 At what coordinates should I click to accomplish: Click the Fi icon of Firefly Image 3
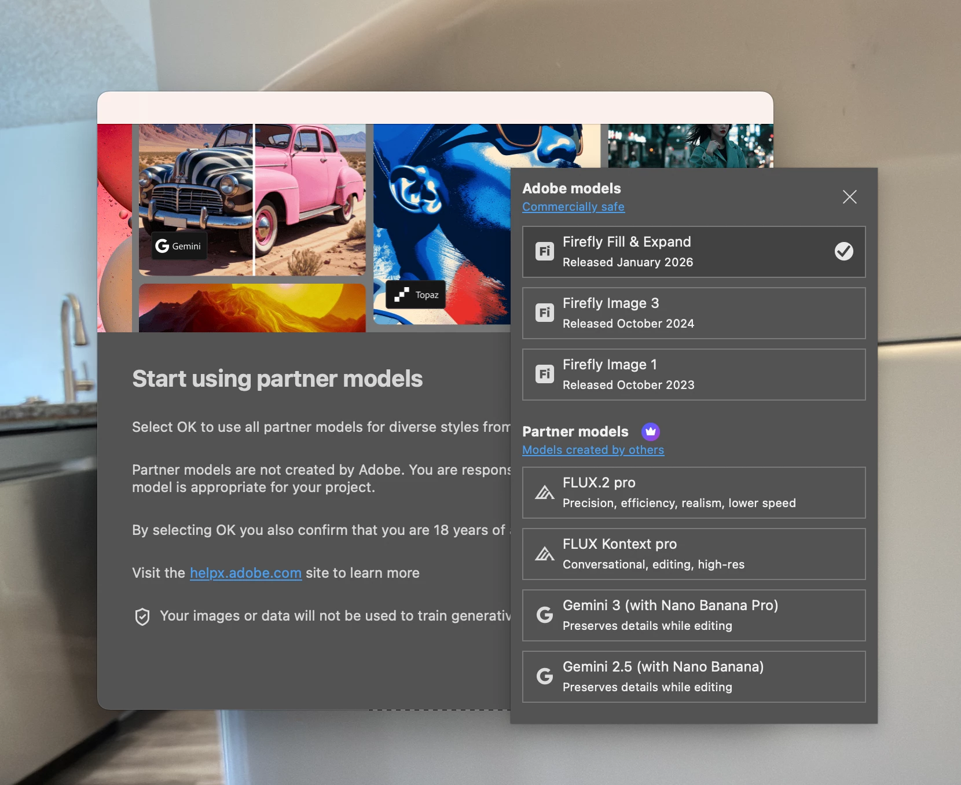(x=544, y=313)
